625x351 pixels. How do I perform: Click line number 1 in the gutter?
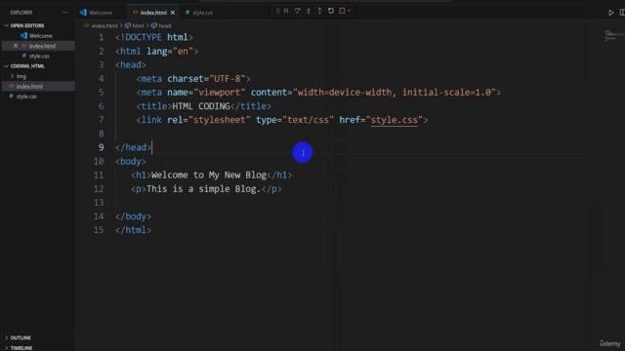point(102,37)
